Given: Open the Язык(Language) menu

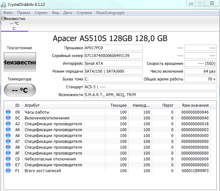Looking at the screenshot, I should pyautogui.click(x=110, y=13).
